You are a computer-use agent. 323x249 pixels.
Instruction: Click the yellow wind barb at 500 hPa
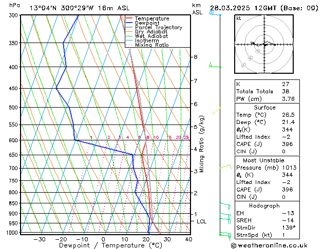217,111
